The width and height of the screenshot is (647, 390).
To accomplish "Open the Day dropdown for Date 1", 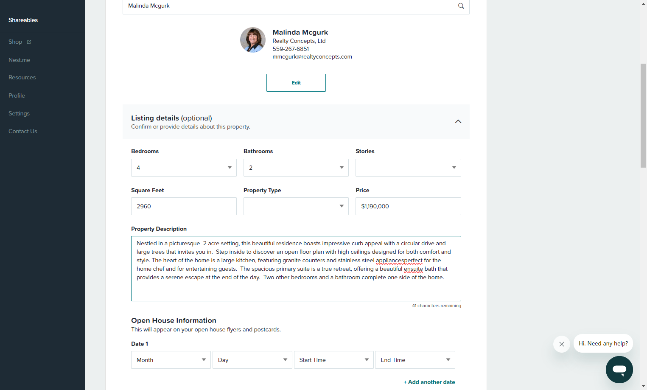I will (x=252, y=360).
